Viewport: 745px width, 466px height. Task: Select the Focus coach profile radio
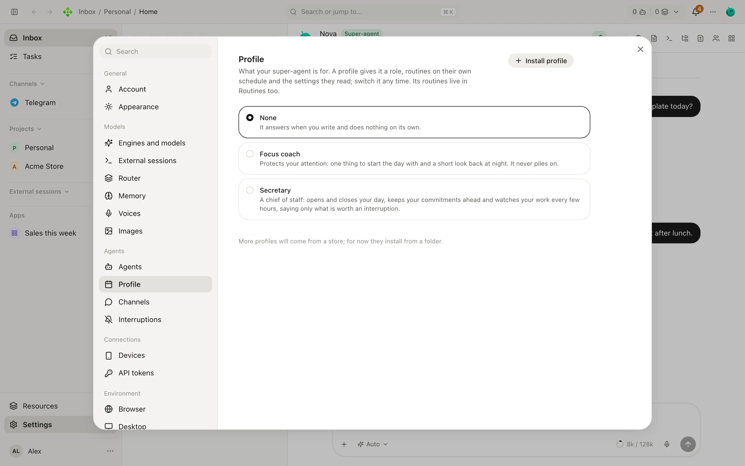[250, 154]
